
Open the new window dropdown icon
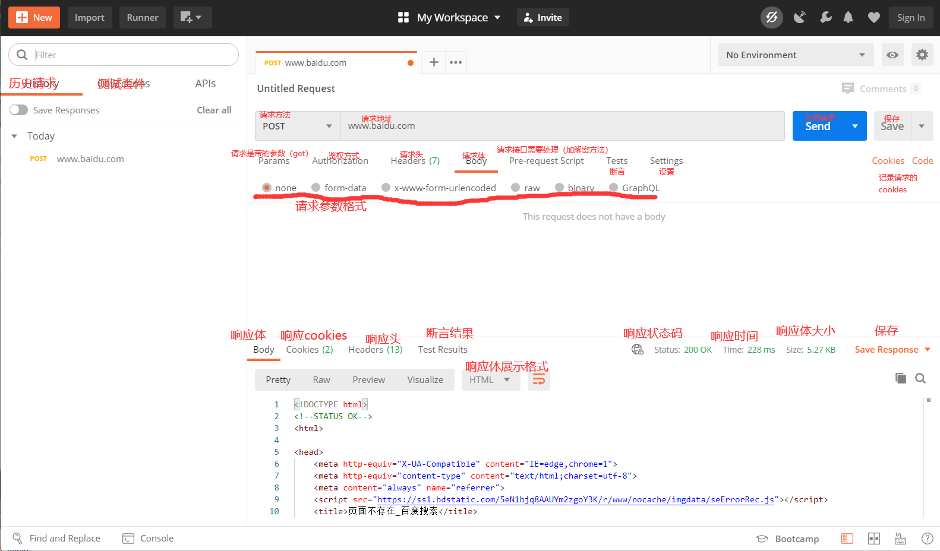click(x=192, y=17)
